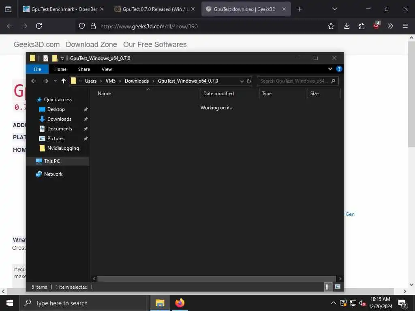
Task: Reload the Geeks3D page in Firefox
Action: pyautogui.click(x=39, y=26)
